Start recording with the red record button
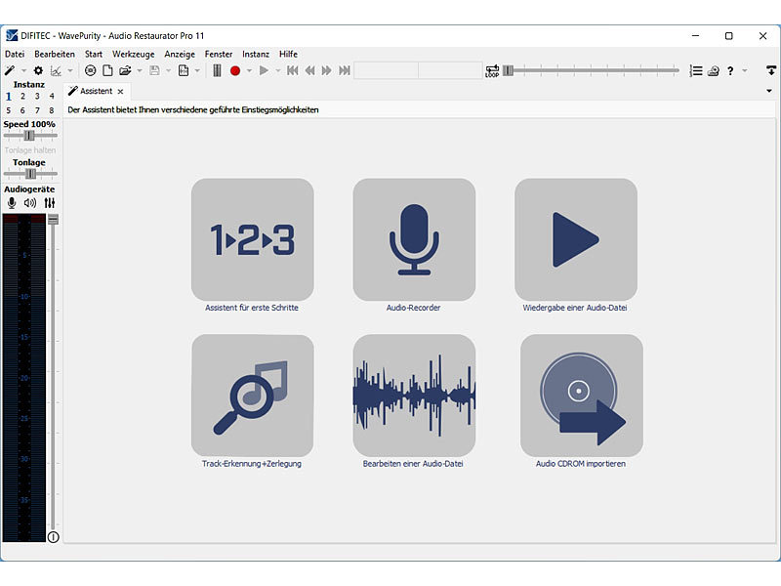Screen dimensions: 781x586 [x=235, y=70]
